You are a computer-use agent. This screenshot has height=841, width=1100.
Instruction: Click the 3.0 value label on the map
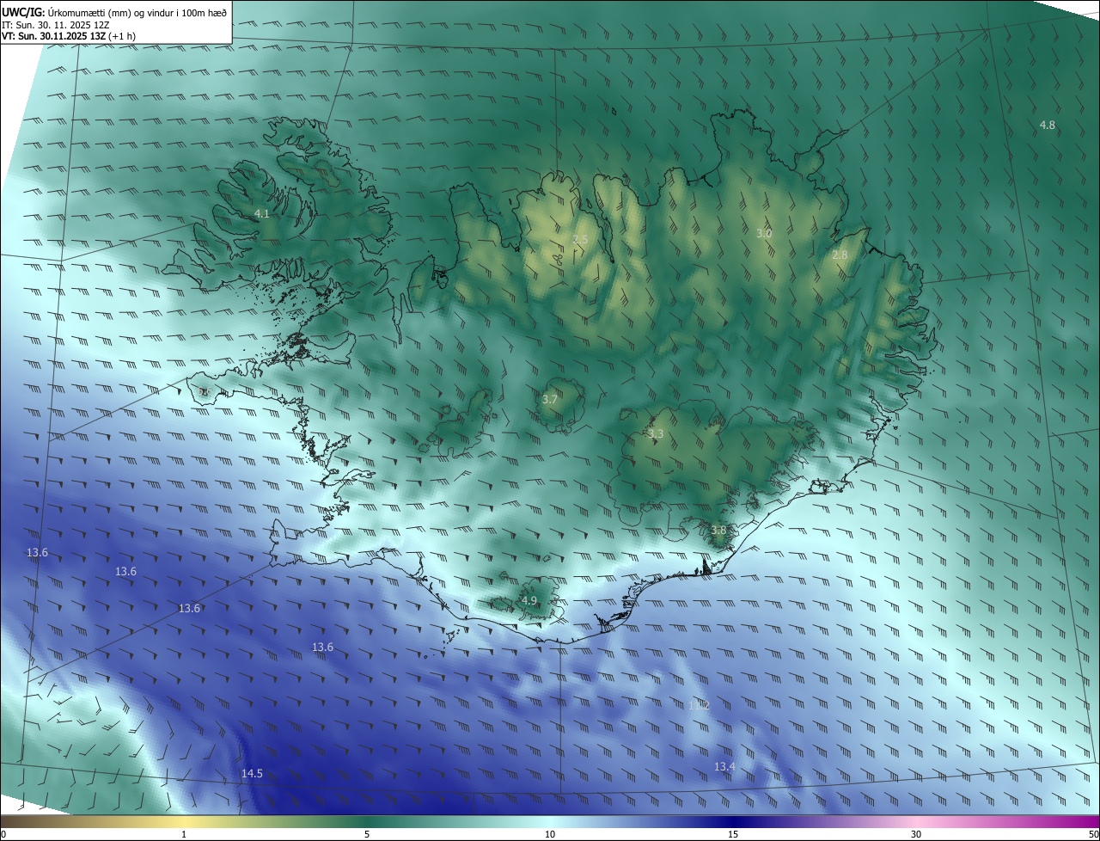click(x=764, y=233)
